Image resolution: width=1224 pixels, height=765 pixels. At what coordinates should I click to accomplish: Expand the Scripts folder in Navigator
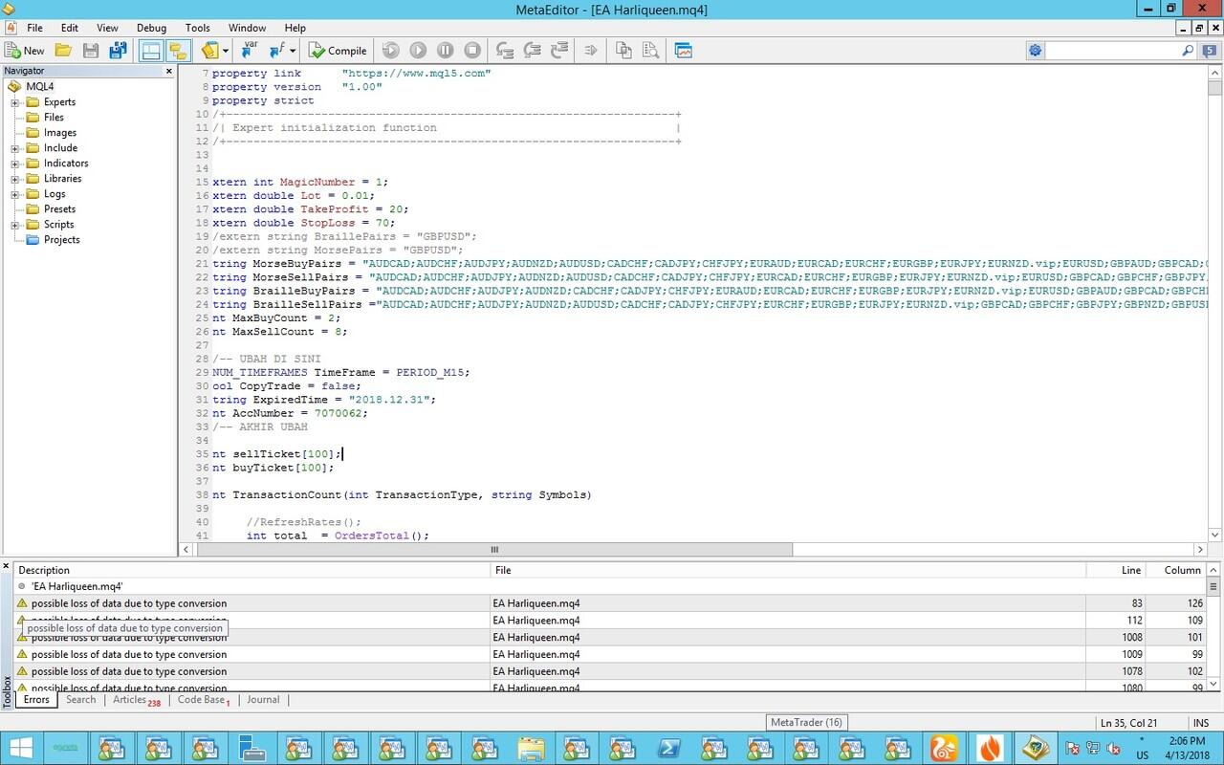[15, 225]
